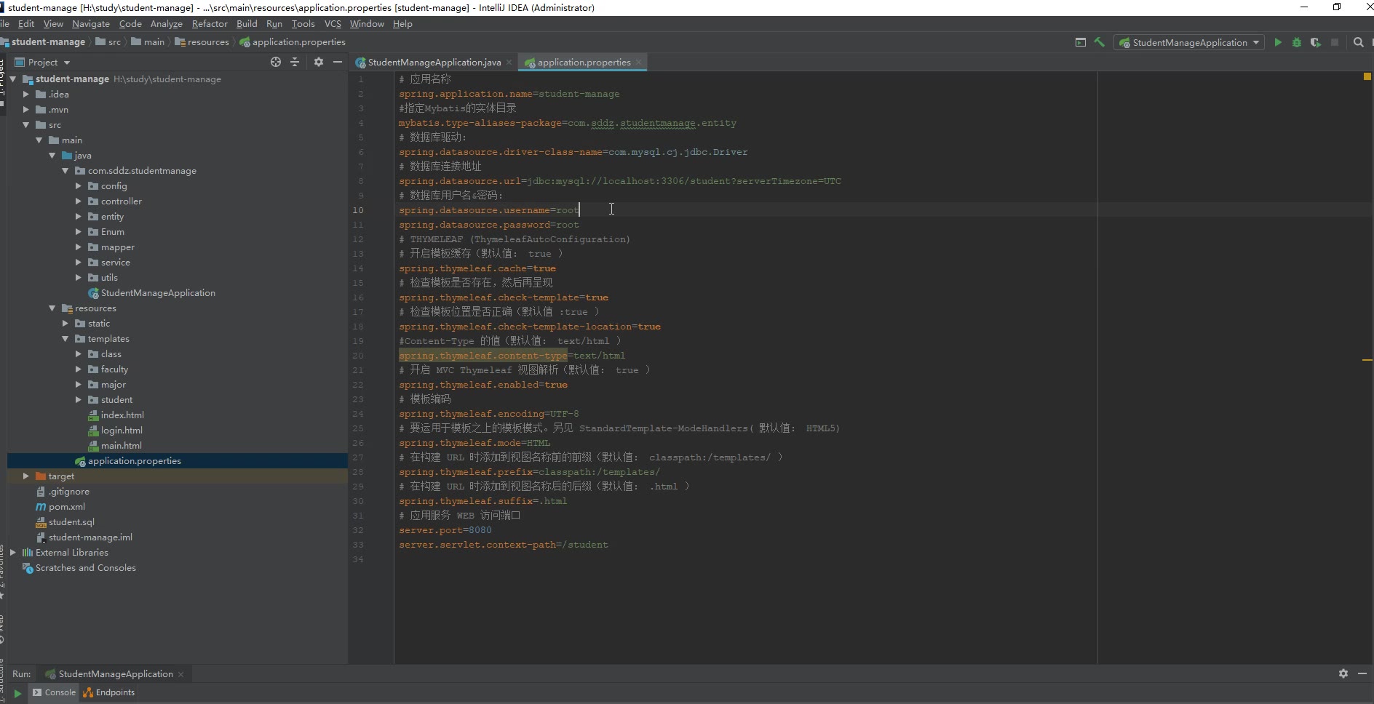Open the run configuration dropdown
Screen dimensions: 1374x704
pyautogui.click(x=1189, y=43)
